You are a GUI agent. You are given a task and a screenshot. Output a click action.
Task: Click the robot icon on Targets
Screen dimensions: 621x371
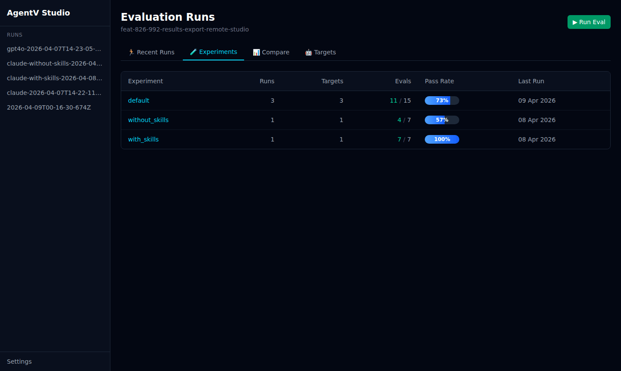308,52
